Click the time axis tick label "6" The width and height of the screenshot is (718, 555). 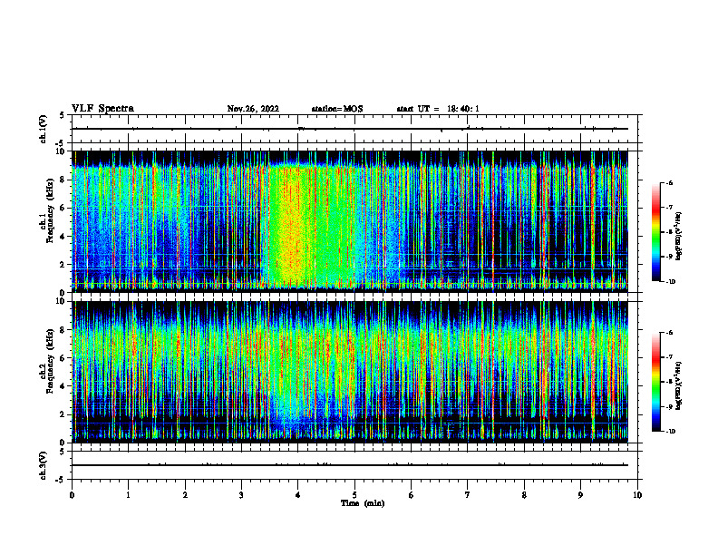click(x=412, y=495)
